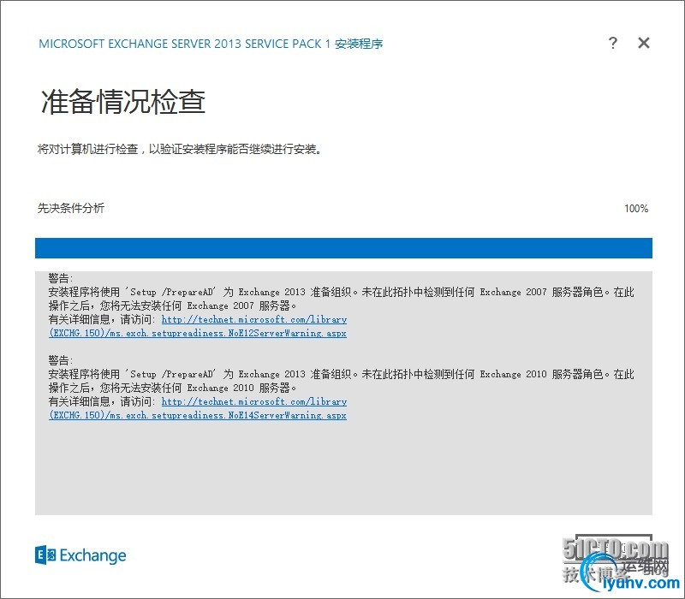Click the heading "准备情况检查"
This screenshot has width=685, height=599.
pyautogui.click(x=122, y=102)
